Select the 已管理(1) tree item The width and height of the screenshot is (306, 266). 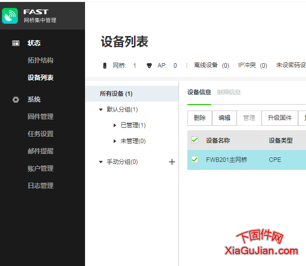(133, 125)
